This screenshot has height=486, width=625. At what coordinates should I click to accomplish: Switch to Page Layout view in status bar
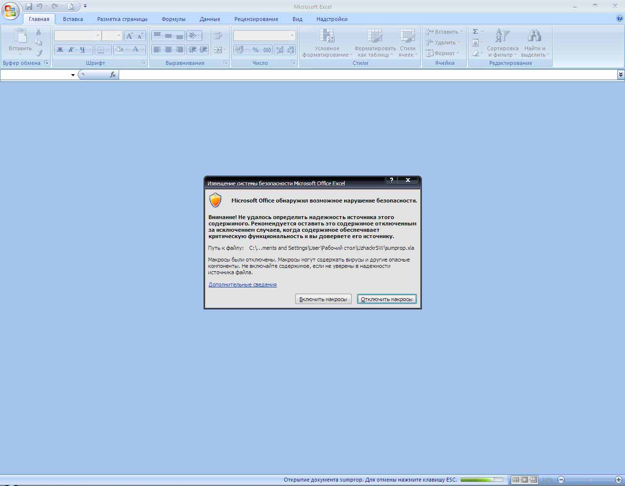524,480
